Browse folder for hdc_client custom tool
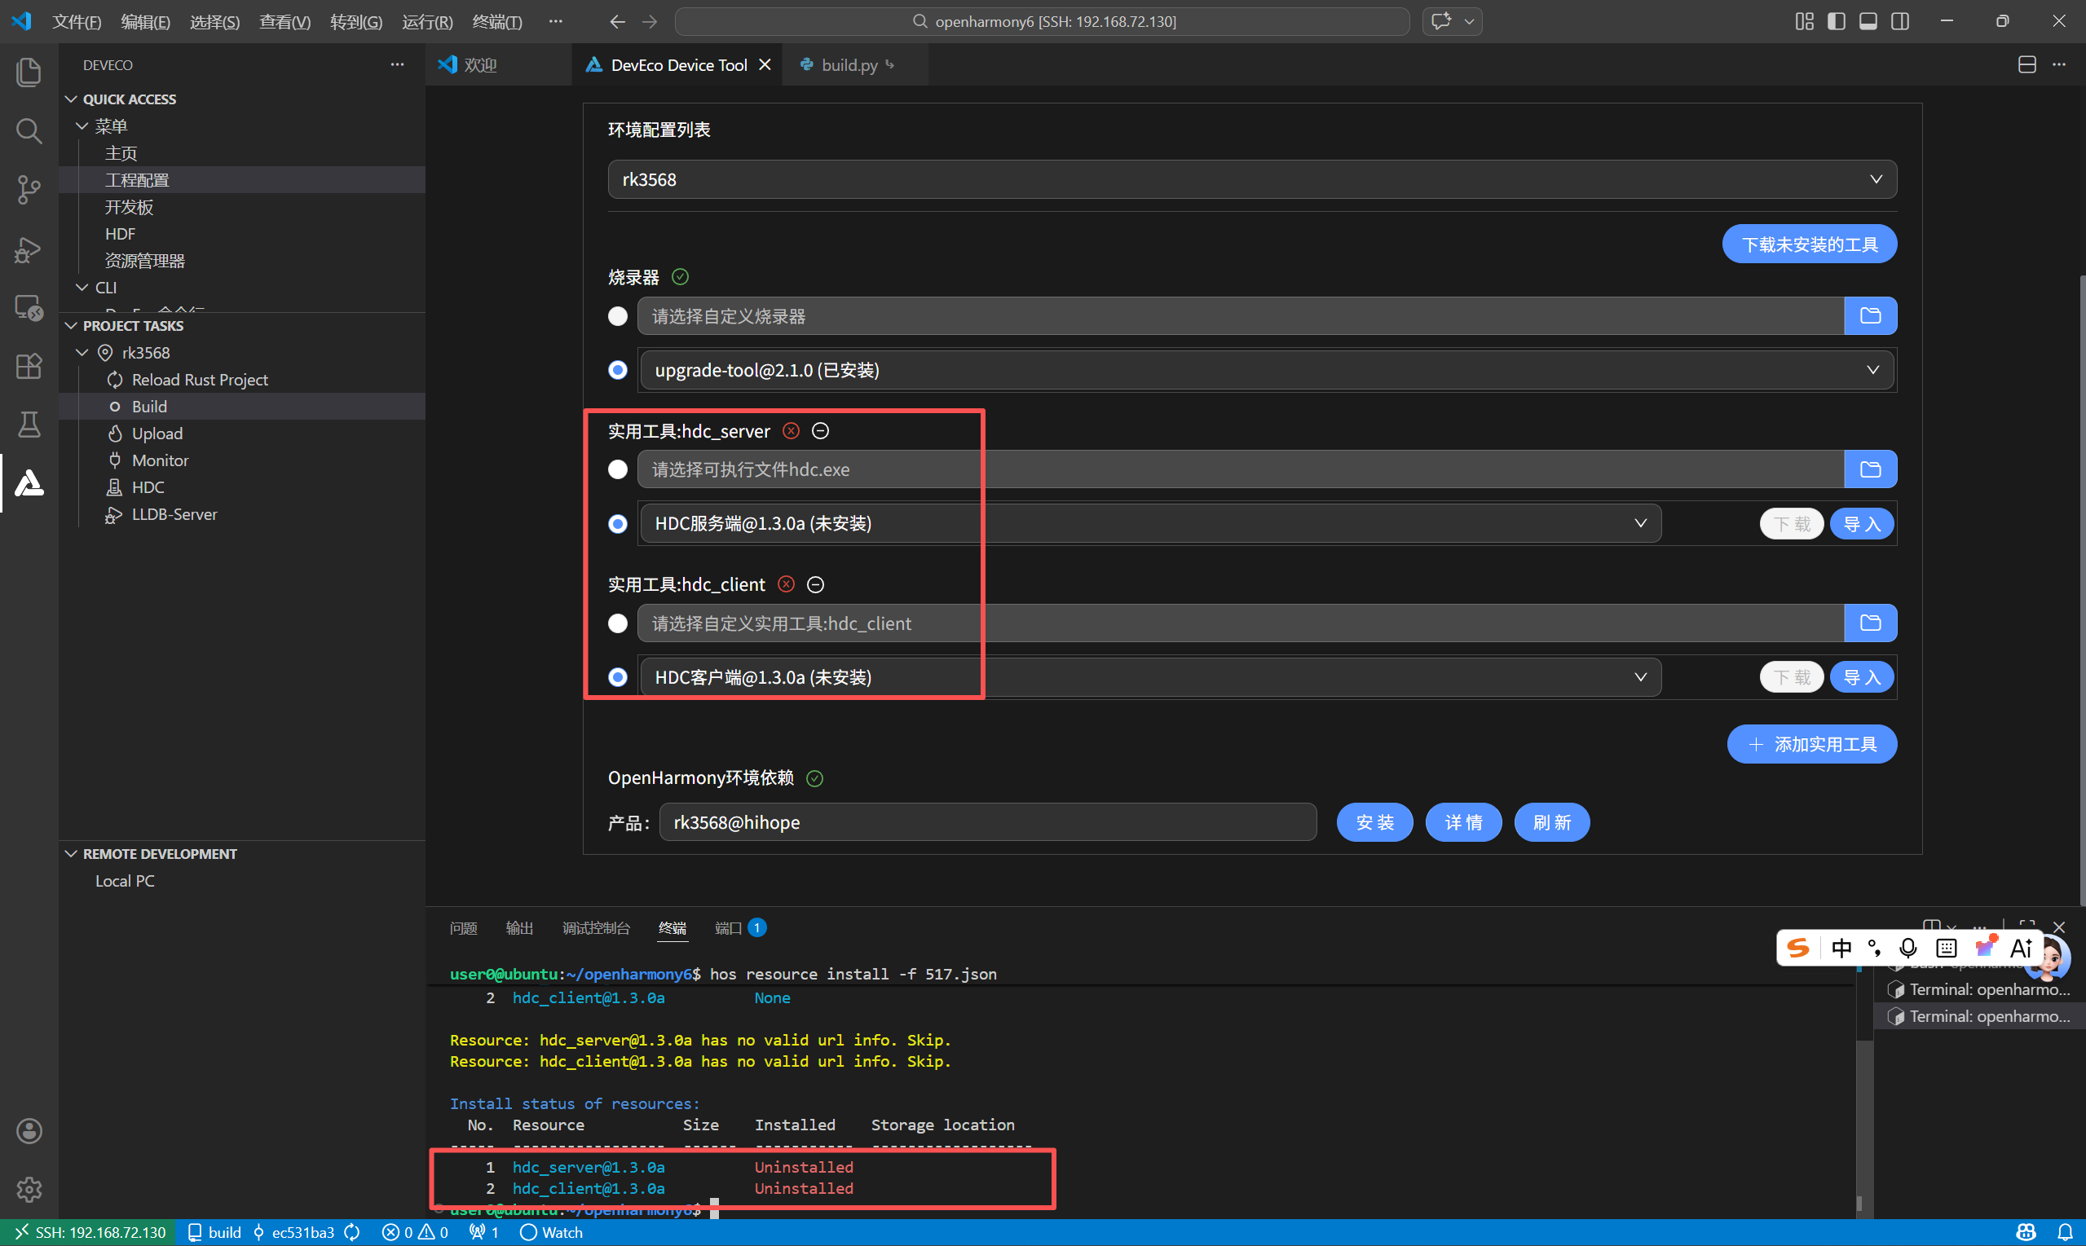Image resolution: width=2086 pixels, height=1246 pixels. 1869,623
